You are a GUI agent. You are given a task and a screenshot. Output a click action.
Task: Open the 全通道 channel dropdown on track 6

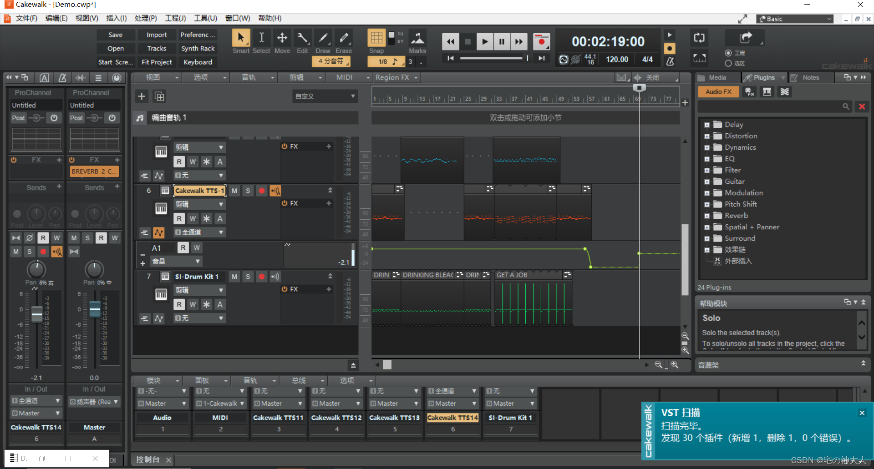coord(199,232)
